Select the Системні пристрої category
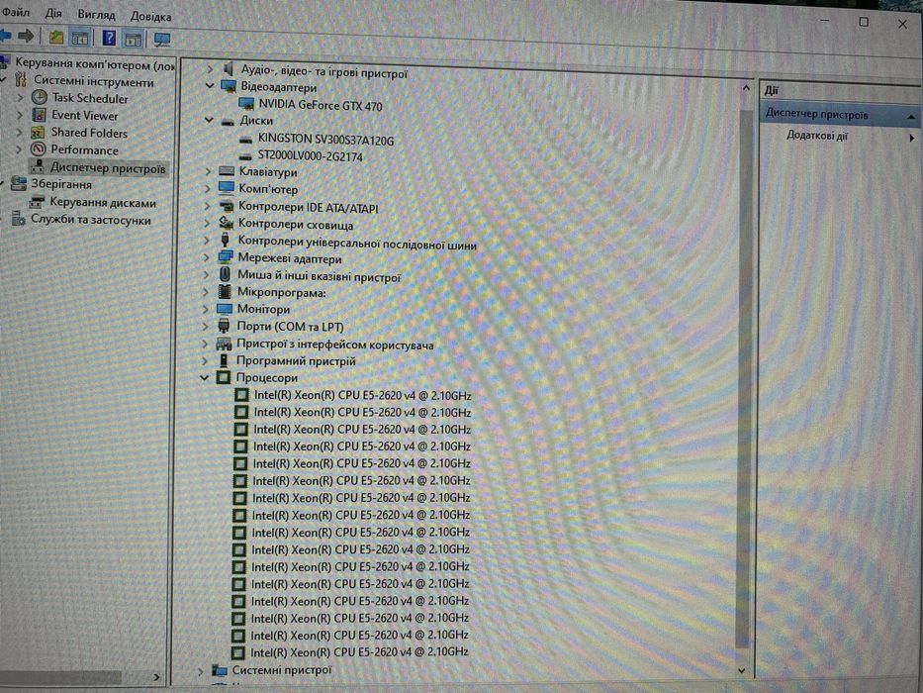923x693 pixels. [x=281, y=670]
